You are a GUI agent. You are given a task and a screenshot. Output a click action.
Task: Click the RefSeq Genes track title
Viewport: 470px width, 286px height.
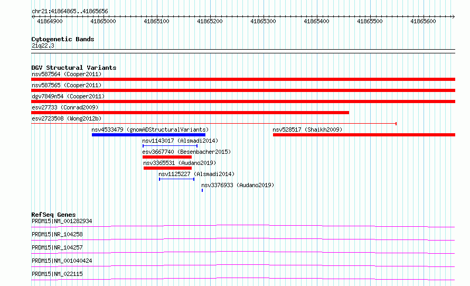point(53,215)
